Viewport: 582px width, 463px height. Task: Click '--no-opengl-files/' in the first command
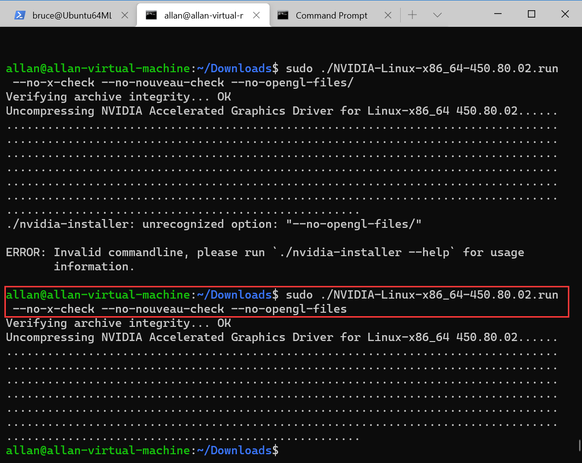[x=292, y=82]
